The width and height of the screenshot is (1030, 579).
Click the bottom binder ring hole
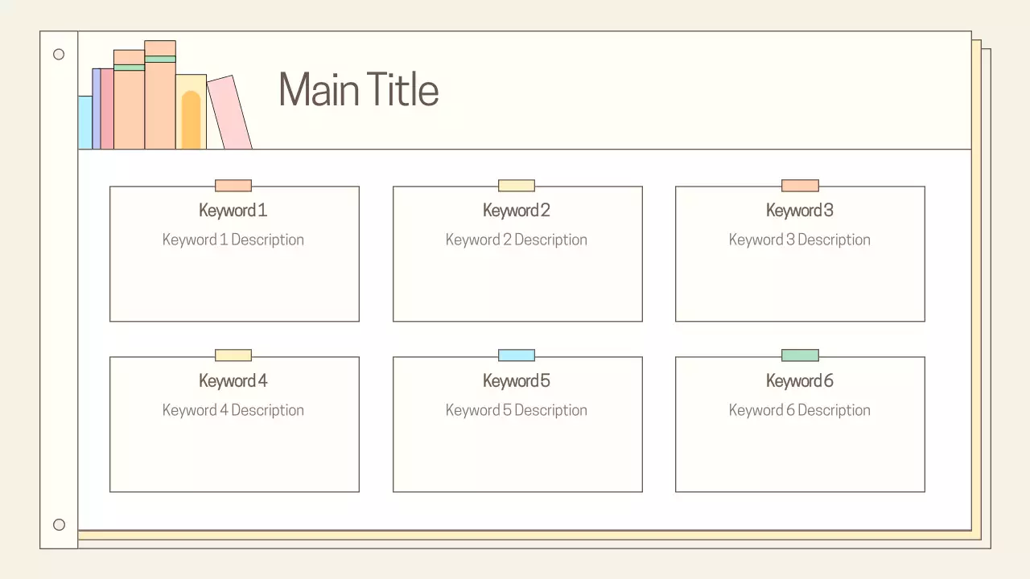click(x=59, y=524)
